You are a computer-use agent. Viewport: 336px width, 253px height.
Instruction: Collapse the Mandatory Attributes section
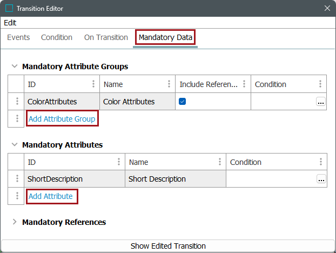(15, 144)
